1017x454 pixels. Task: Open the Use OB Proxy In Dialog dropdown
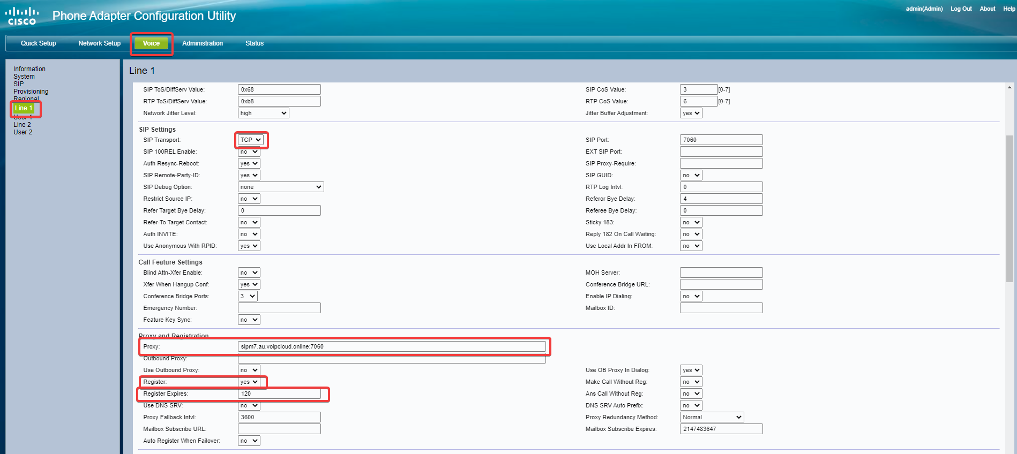click(x=691, y=370)
